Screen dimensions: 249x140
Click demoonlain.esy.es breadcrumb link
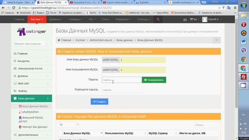point(101,40)
